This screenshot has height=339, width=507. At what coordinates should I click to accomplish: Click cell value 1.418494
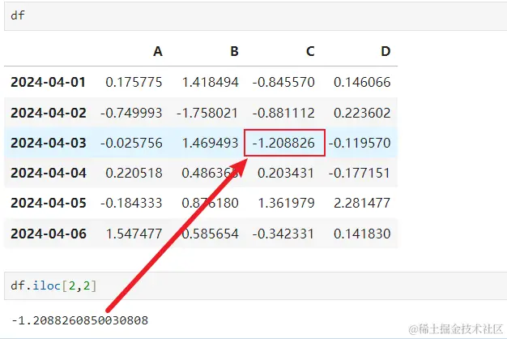(x=211, y=82)
